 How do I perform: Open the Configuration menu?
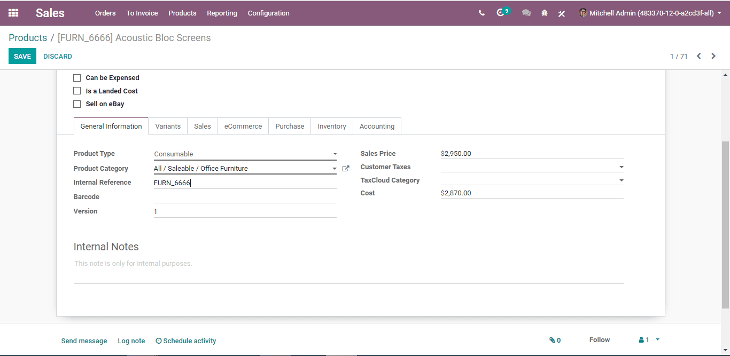pyautogui.click(x=268, y=13)
